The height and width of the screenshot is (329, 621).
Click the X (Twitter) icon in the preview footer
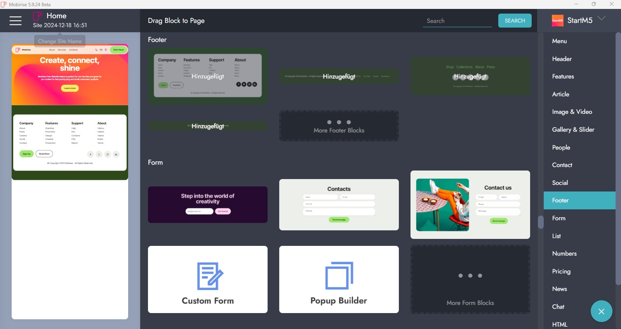tap(99, 154)
